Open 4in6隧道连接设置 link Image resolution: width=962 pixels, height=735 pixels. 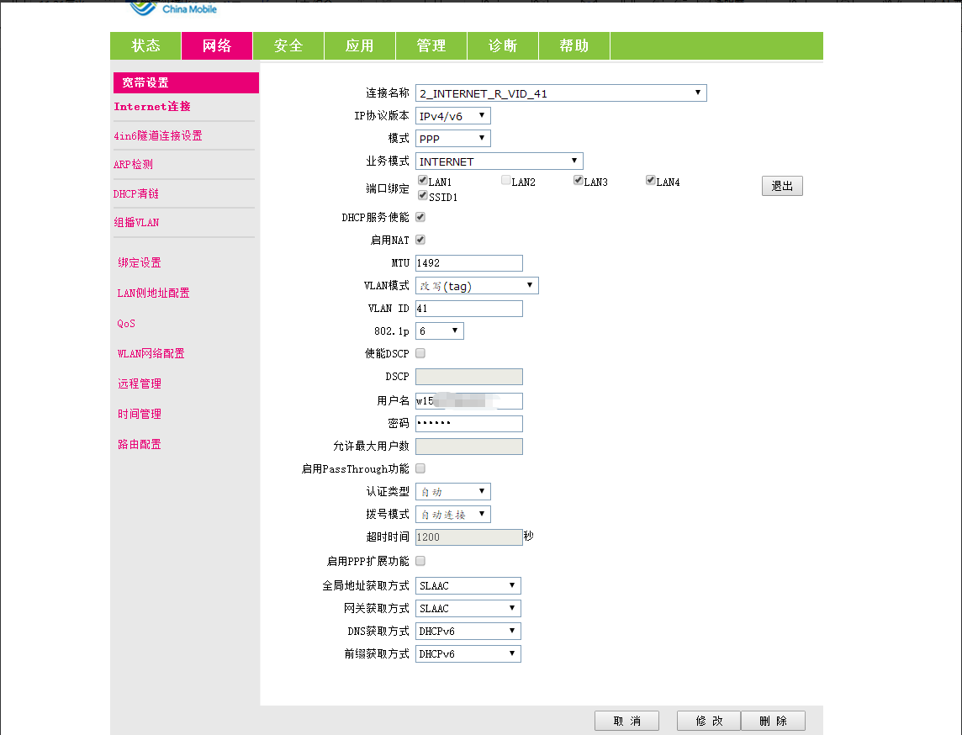[158, 135]
